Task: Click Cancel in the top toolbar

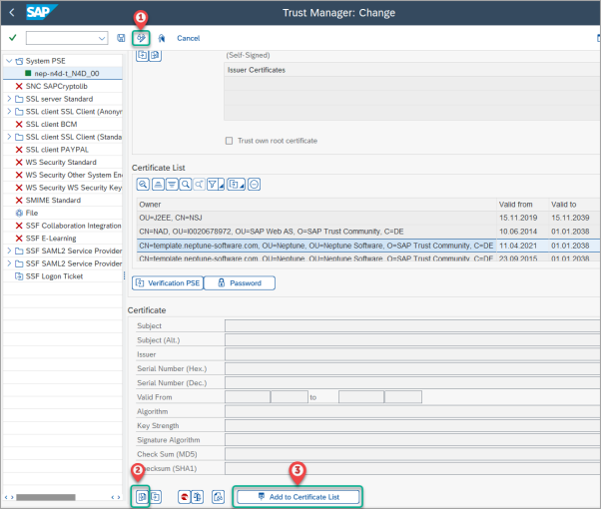Action: click(x=188, y=38)
